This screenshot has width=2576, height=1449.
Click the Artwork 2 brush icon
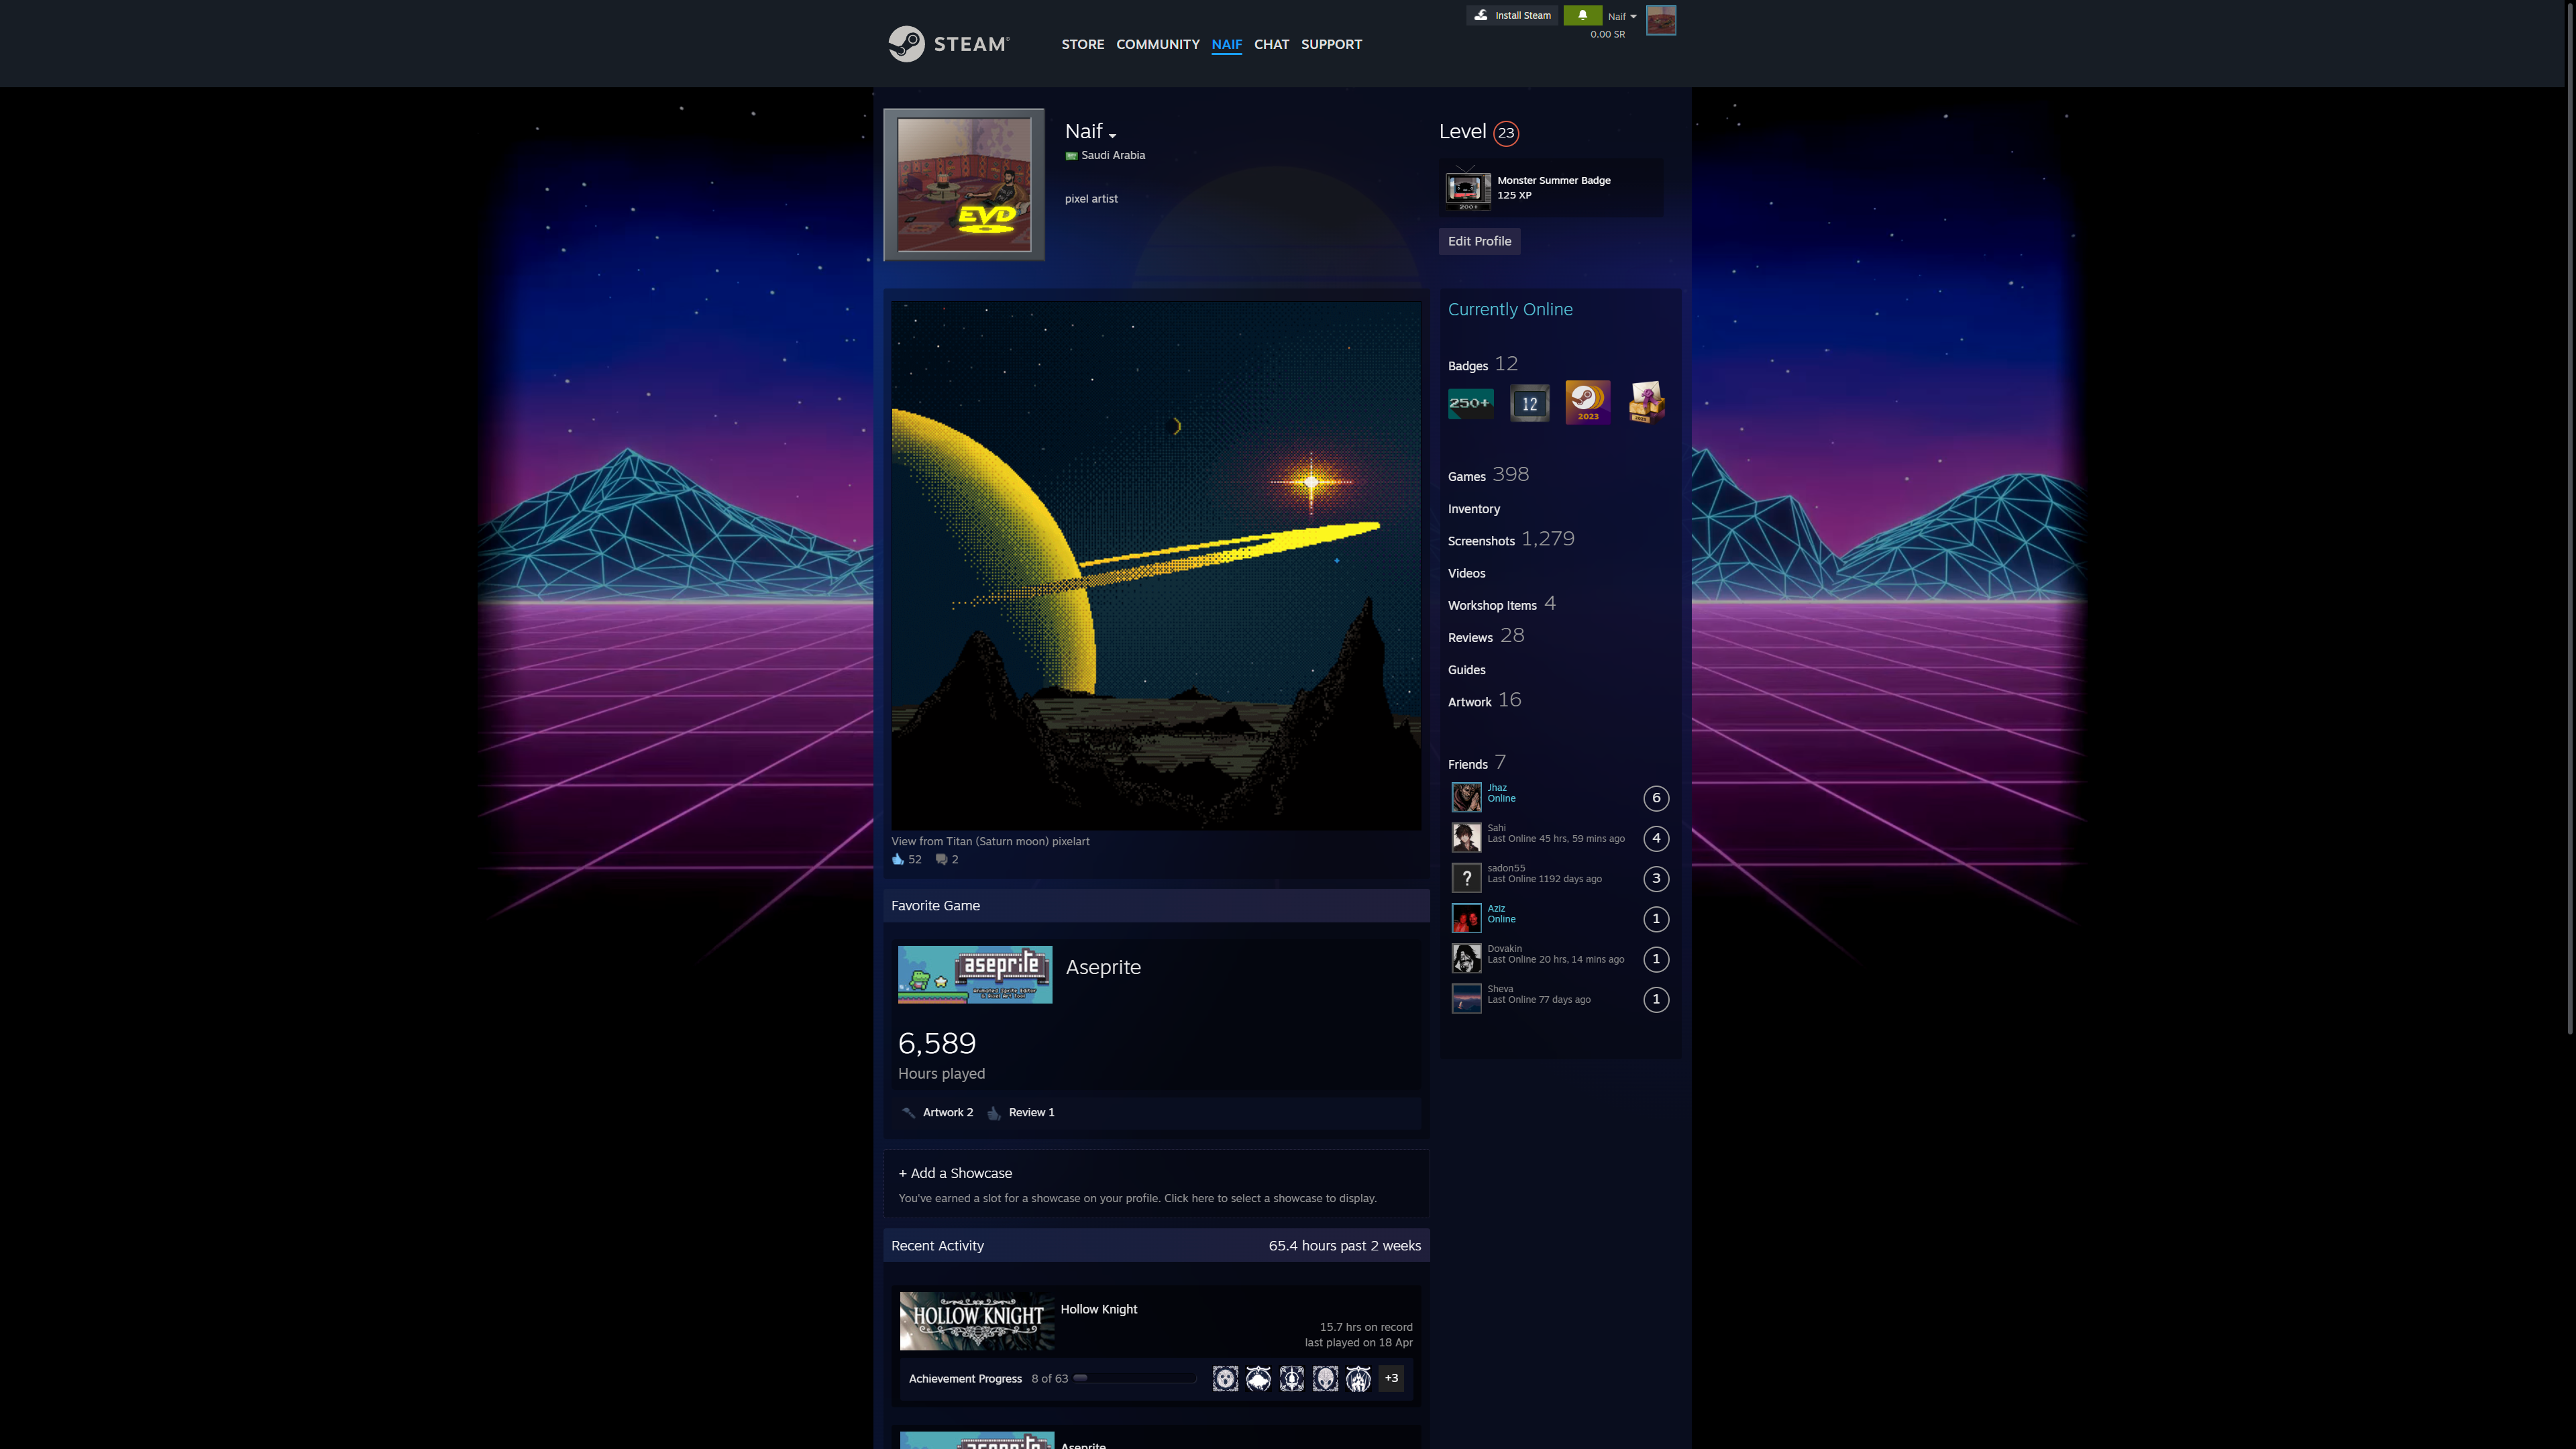pyautogui.click(x=908, y=1113)
